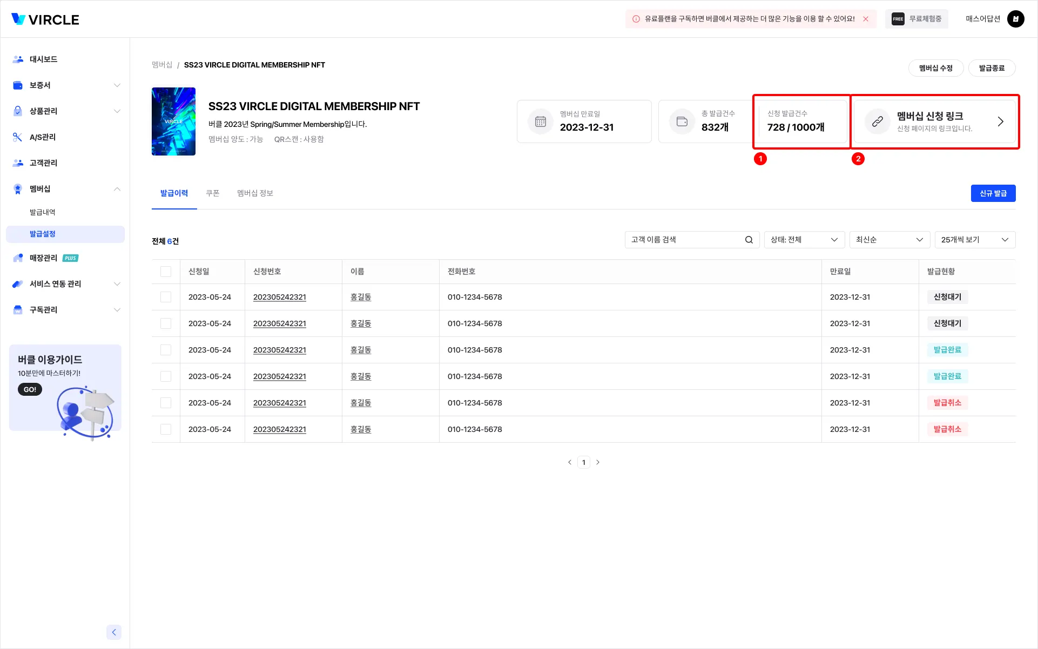Image resolution: width=1038 pixels, height=649 pixels.
Task: Click the 신규 발급 button
Action: (993, 193)
